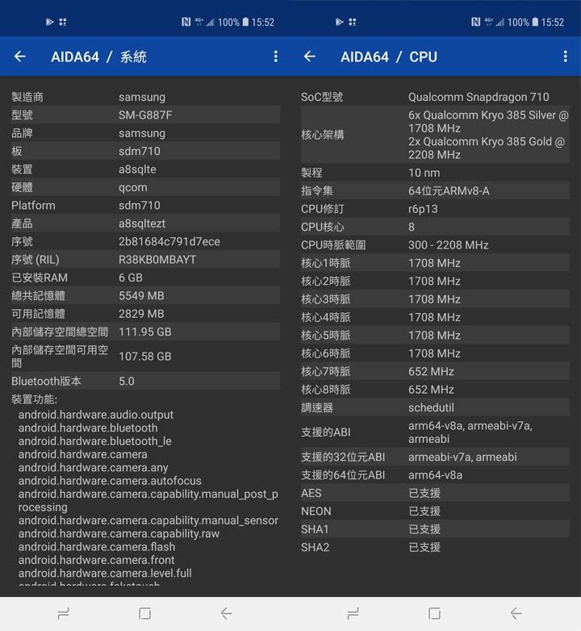Go back from the AIDA64 系統 screen
The height and width of the screenshot is (631, 581).
coord(20,56)
